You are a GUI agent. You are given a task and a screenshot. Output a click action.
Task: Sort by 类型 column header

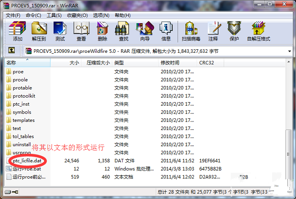coord(135,63)
